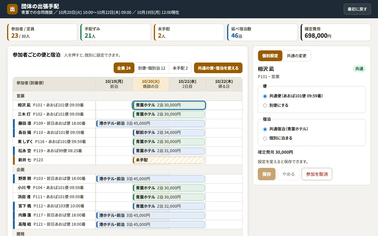Screen dimensions: 378x236
Task: Open participant row 小川 雫 P104
Action: pyautogui.click(x=54, y=188)
